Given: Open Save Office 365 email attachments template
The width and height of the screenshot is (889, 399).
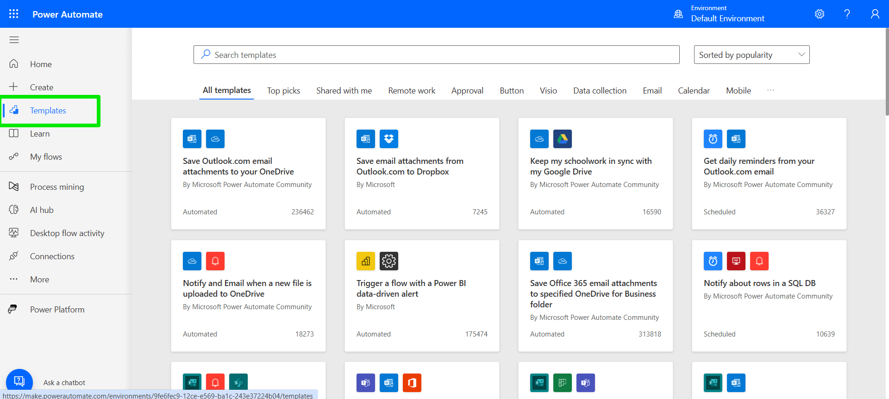Looking at the screenshot, I should pyautogui.click(x=595, y=296).
